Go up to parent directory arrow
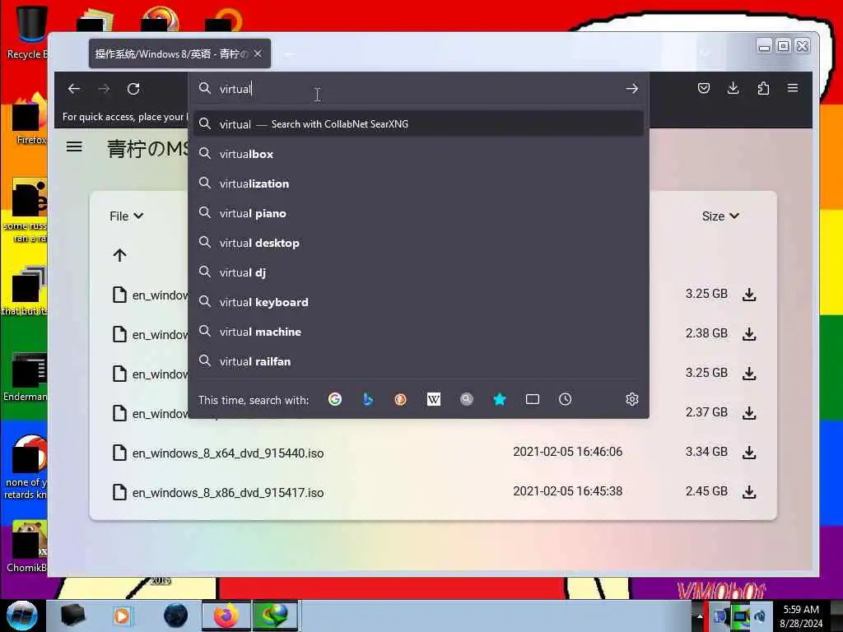The width and height of the screenshot is (843, 632). pyautogui.click(x=120, y=255)
